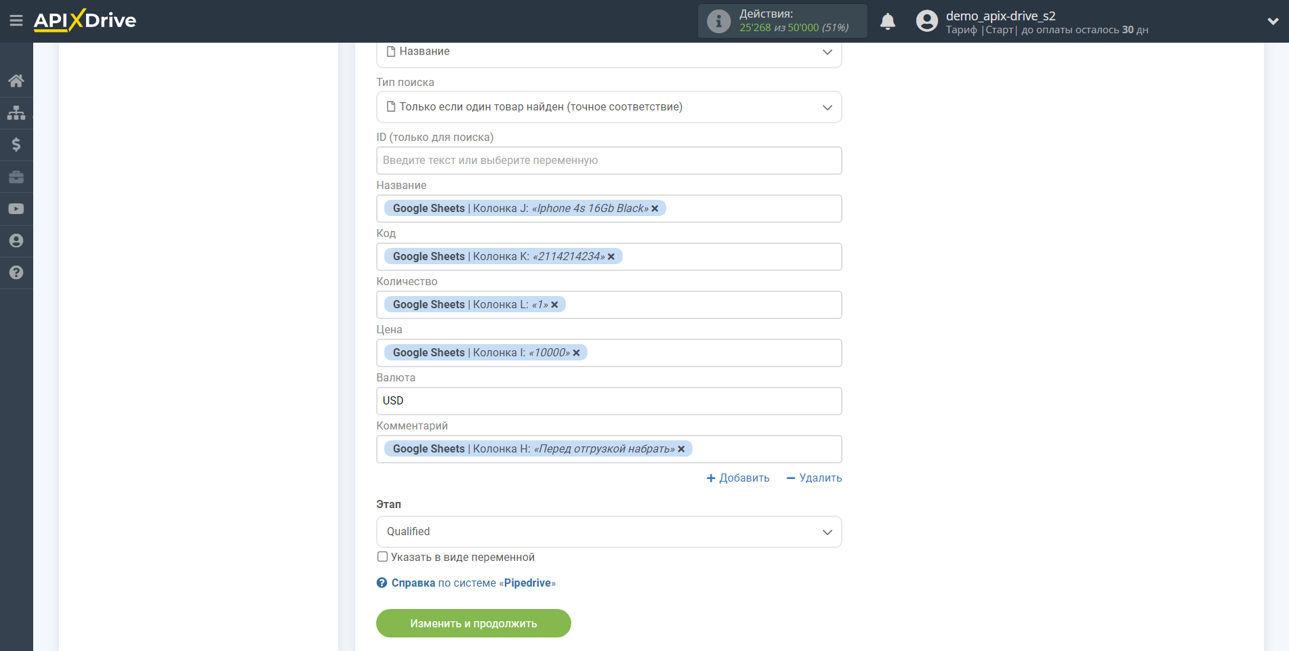Open the connections sitemap icon in sidebar
1289x651 pixels.
tap(16, 112)
